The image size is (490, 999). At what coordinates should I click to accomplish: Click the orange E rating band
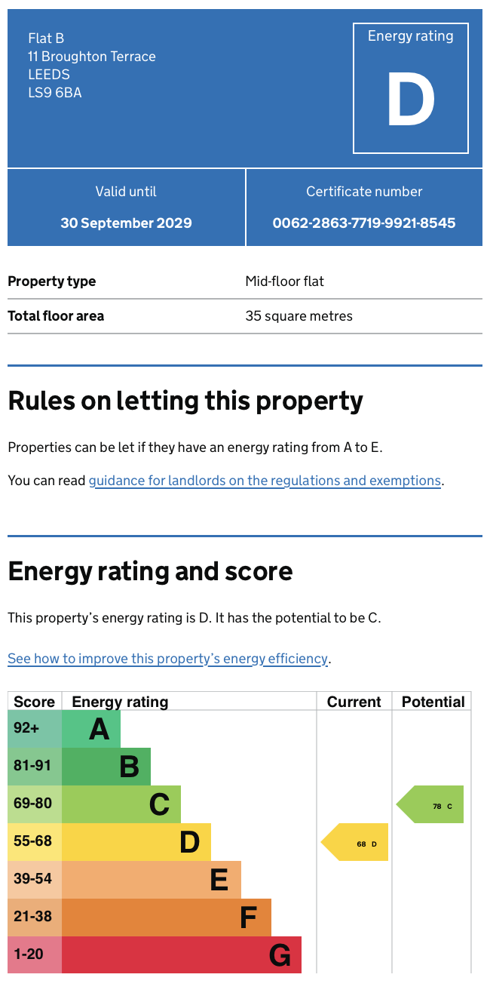(x=152, y=880)
